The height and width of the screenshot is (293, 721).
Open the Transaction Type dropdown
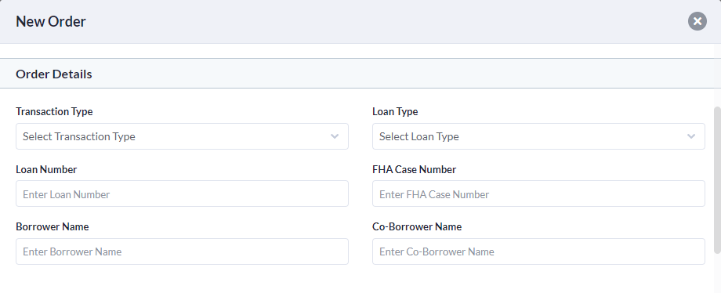[182, 136]
